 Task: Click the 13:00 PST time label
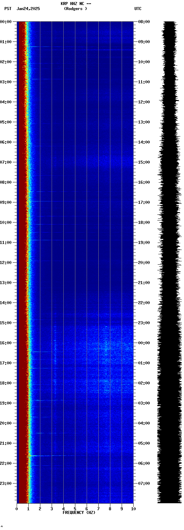6,283
